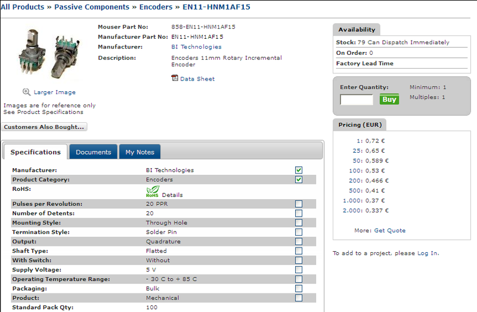The width and height of the screenshot is (477, 312).
Task: Click the Get Quote link
Action: point(390,230)
